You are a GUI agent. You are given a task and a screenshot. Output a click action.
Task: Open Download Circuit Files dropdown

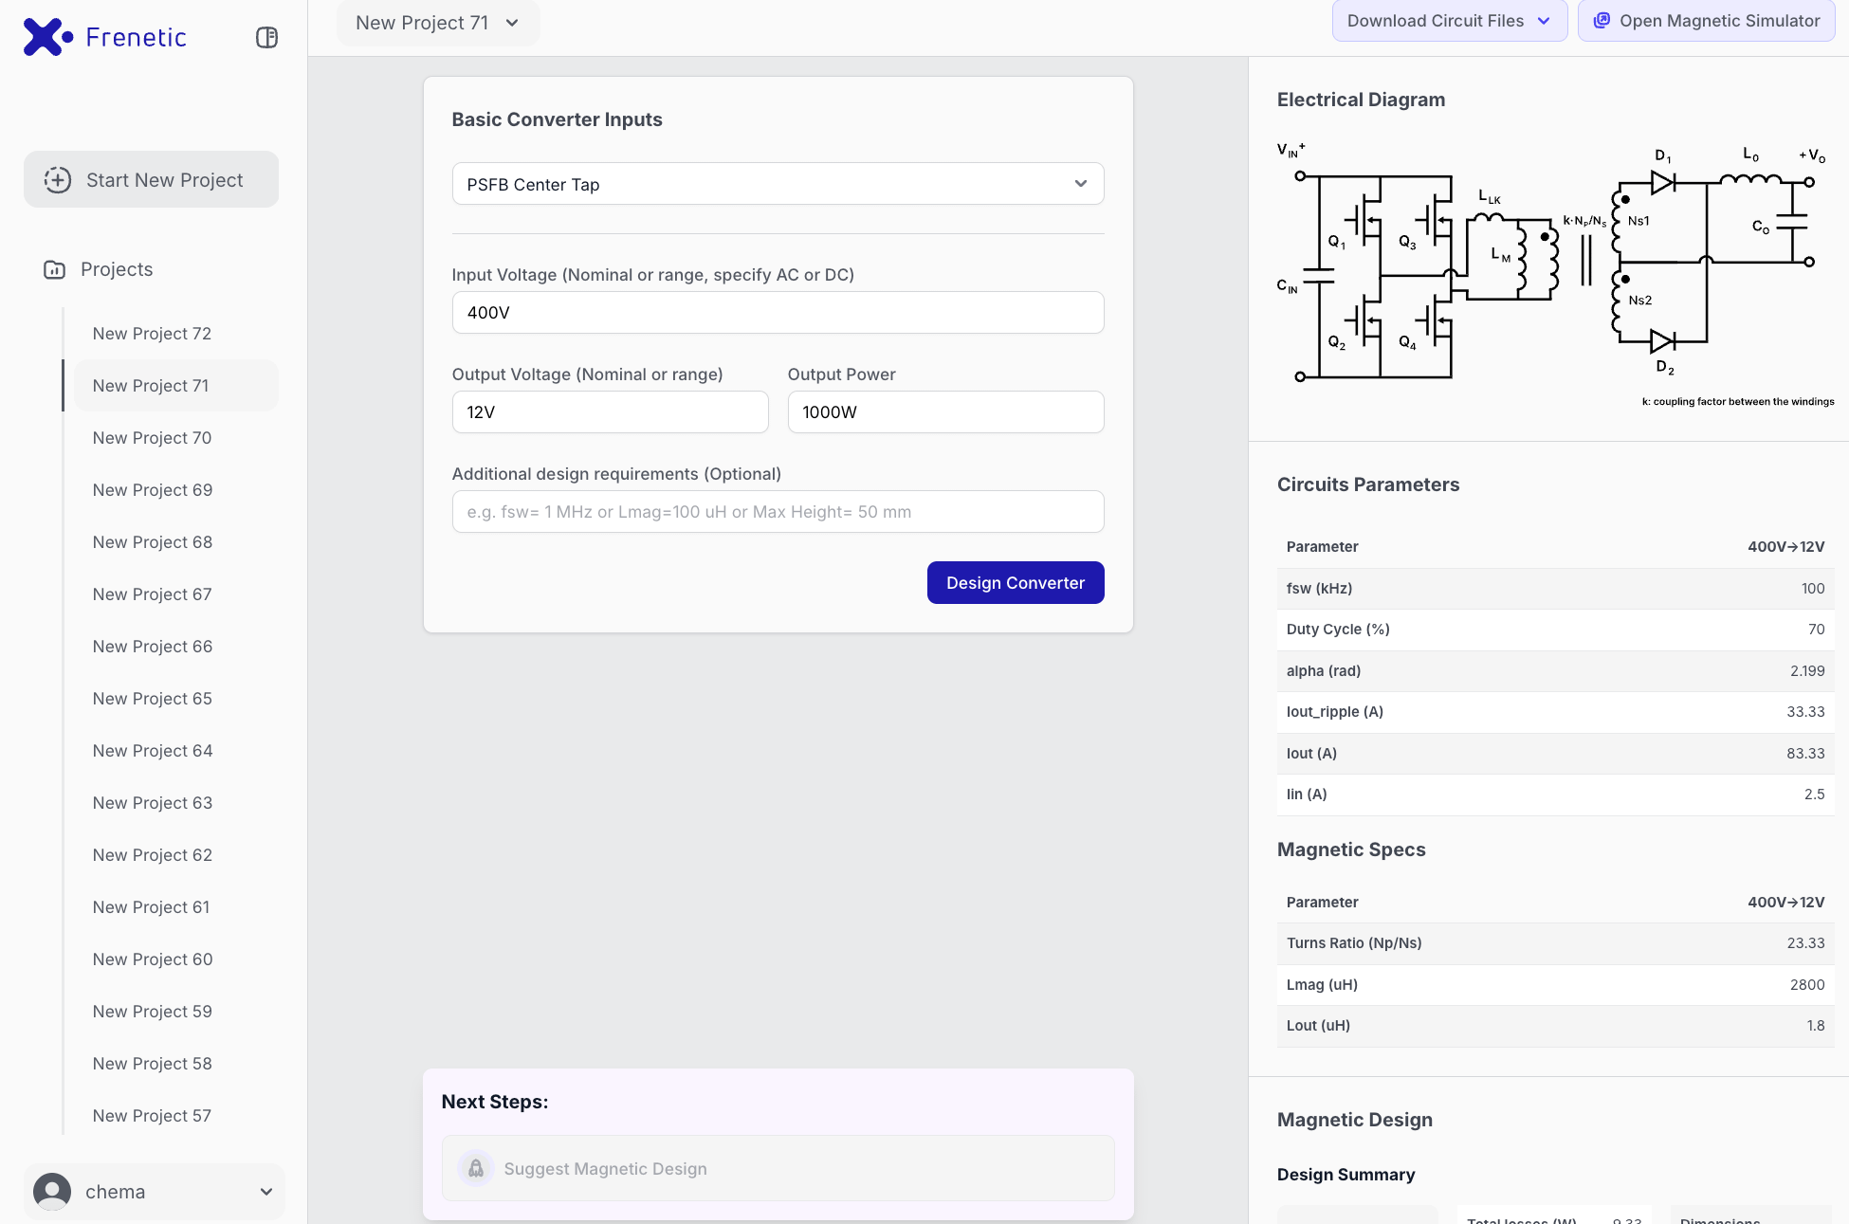1450,21
